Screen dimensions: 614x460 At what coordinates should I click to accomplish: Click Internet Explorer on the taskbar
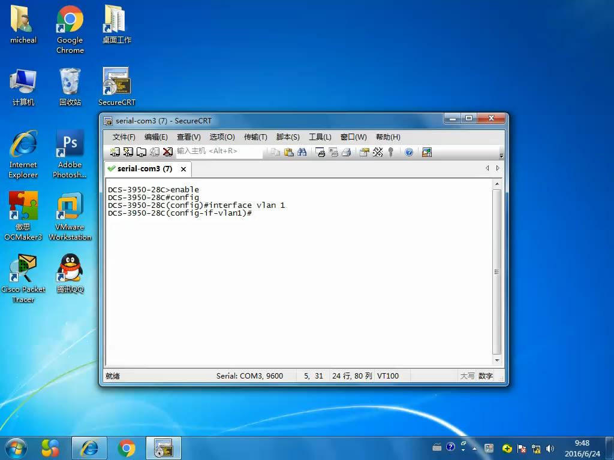[x=89, y=448]
